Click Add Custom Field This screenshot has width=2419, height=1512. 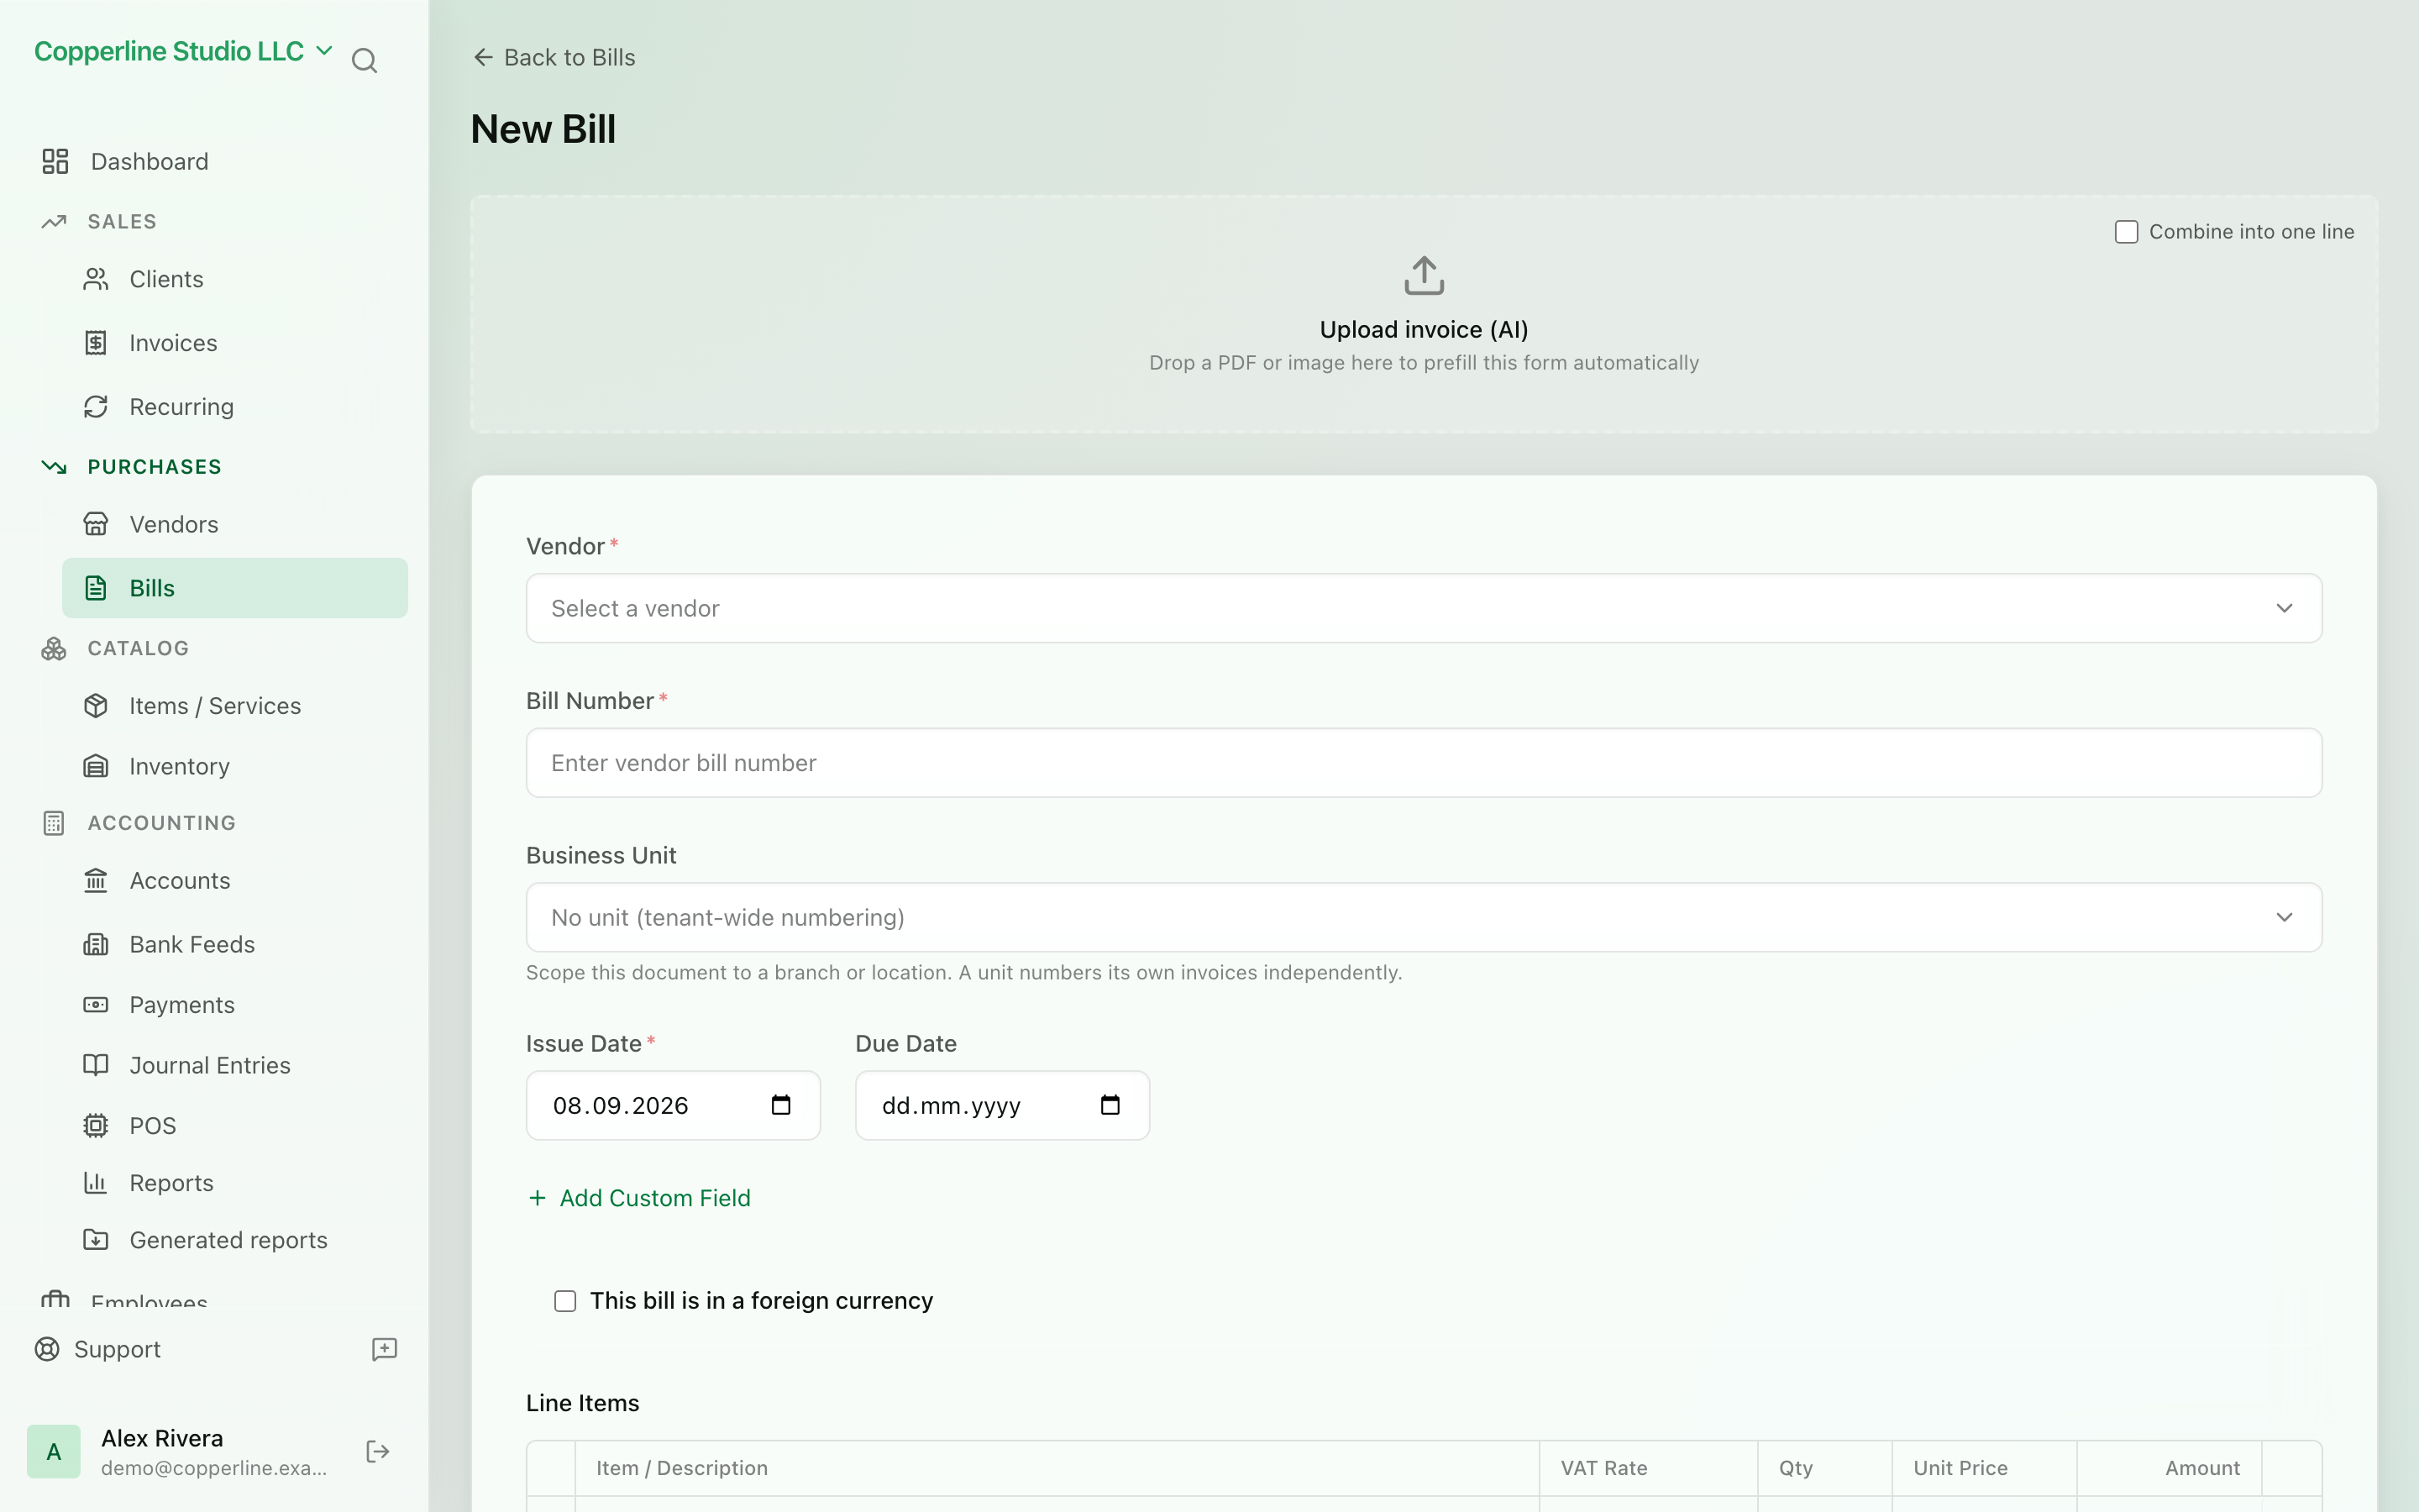pyautogui.click(x=640, y=1198)
